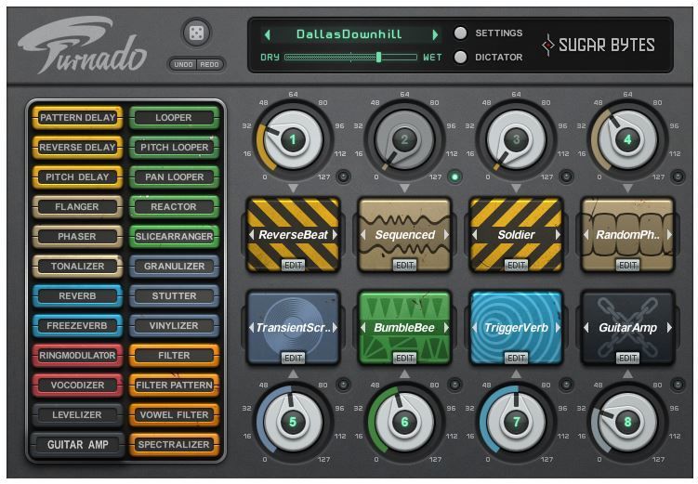The height and width of the screenshot is (484, 698).
Task: Go to next preset after DallasDownhill
Action: (x=435, y=34)
